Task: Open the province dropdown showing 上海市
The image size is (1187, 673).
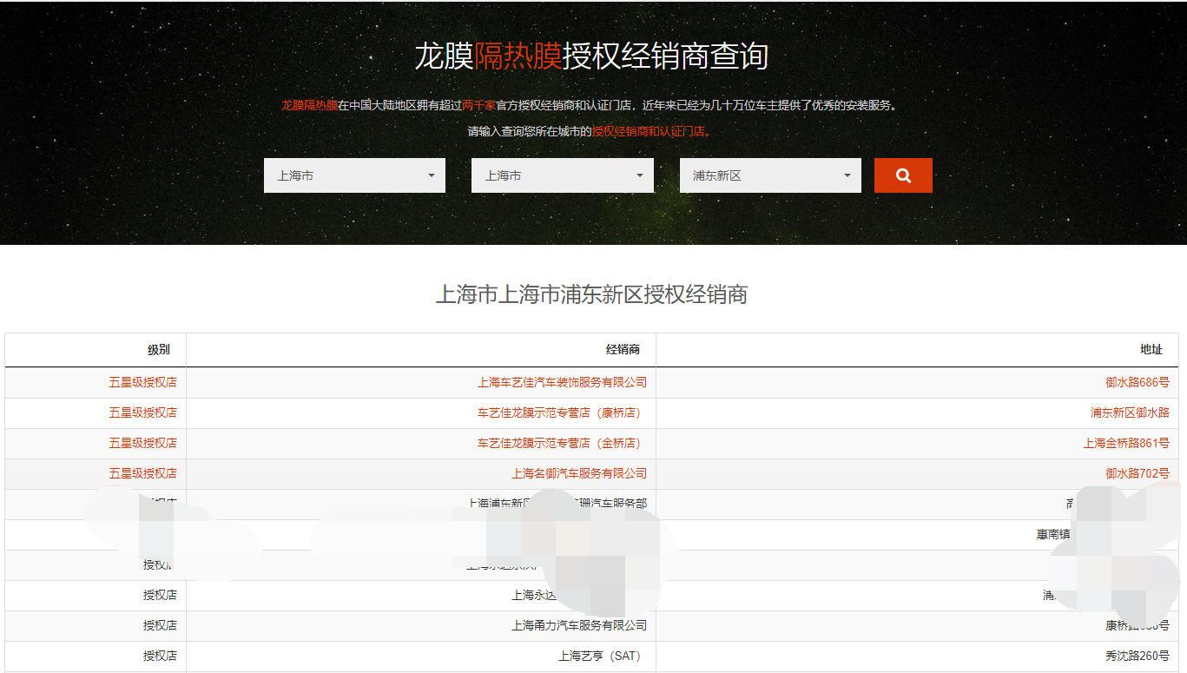Action: [x=353, y=175]
